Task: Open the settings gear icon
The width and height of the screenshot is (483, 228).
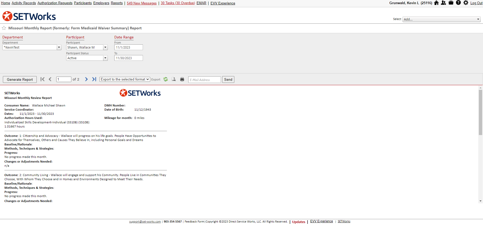Action: (x=466, y=3)
